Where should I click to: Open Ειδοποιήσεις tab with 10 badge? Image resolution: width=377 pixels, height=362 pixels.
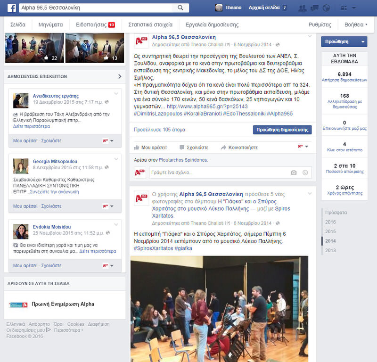click(96, 25)
